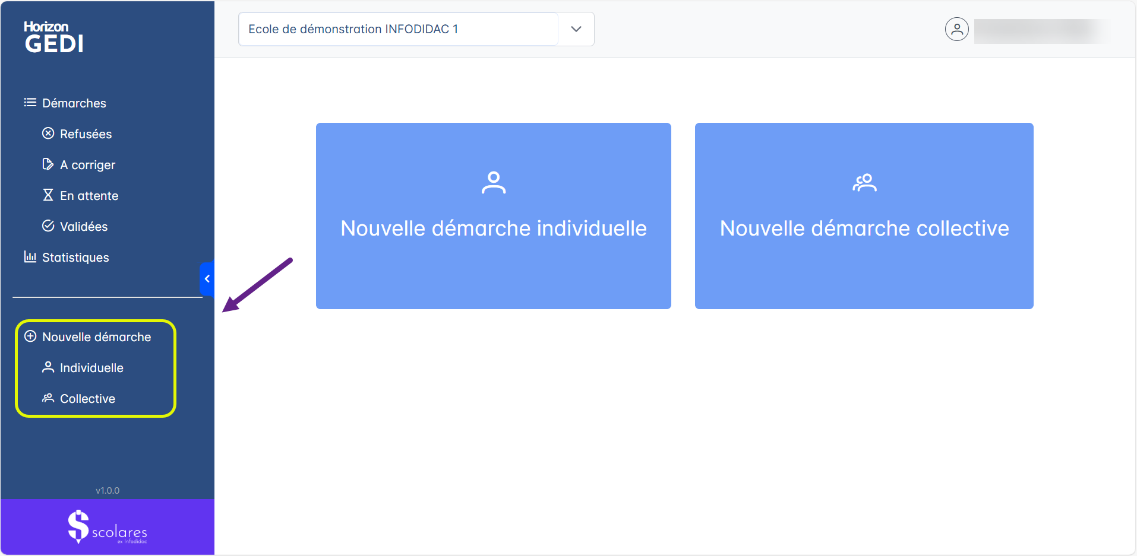
Task: Select Individuelle in the sidebar
Action: pos(91,368)
